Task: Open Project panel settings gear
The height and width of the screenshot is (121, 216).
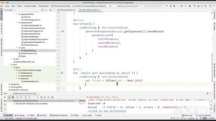Action: pos(51,10)
